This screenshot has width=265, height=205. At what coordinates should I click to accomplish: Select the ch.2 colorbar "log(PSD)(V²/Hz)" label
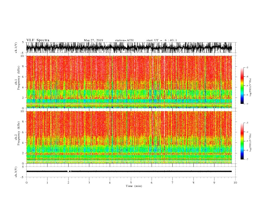[x=250, y=143]
